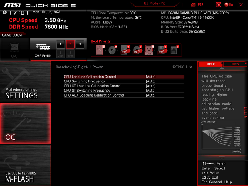Open CPU Loadline Calibration Control [Auto] value
The image size is (248, 186).
151,77
